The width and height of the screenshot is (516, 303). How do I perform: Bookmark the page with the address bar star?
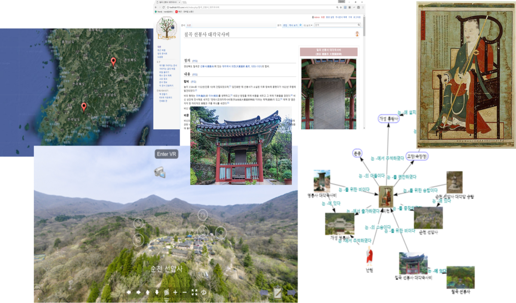[x=341, y=7]
